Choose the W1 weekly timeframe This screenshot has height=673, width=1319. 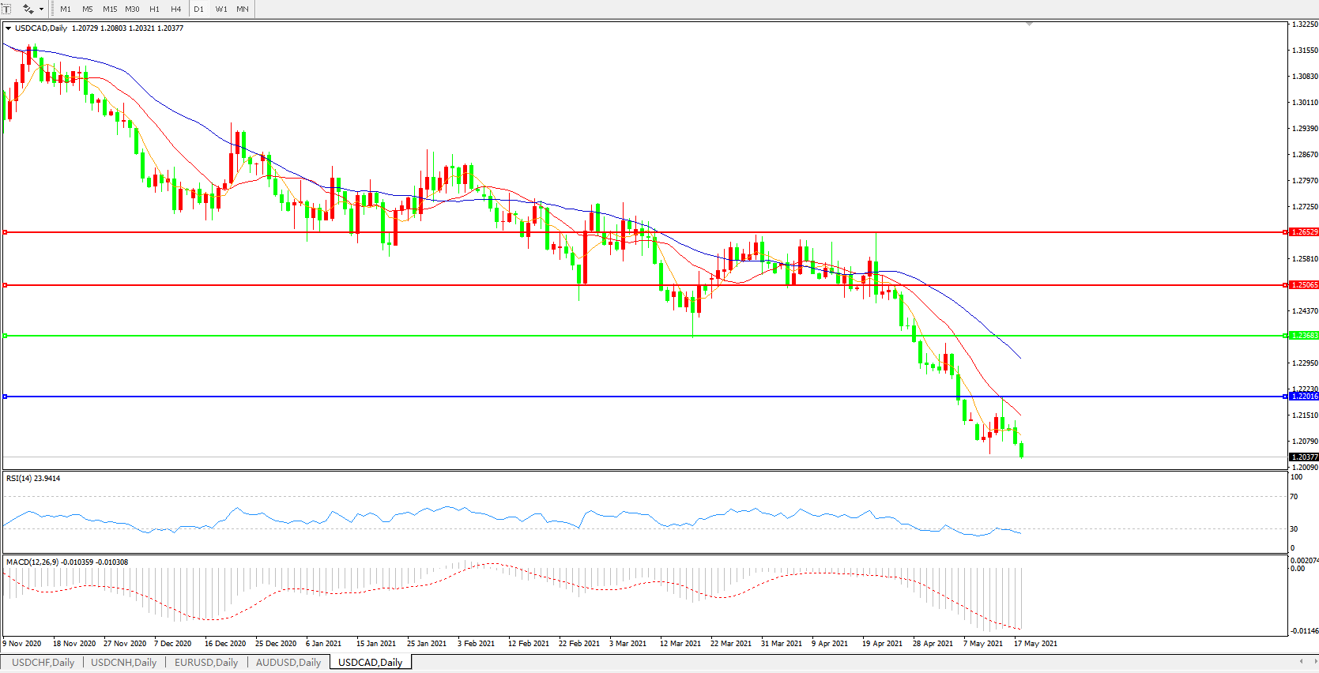coord(221,9)
